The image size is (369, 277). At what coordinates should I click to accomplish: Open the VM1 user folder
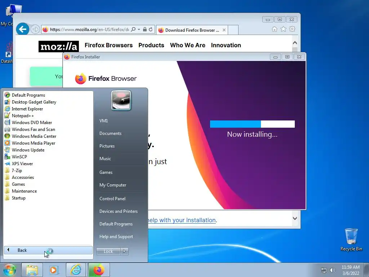[103, 120]
